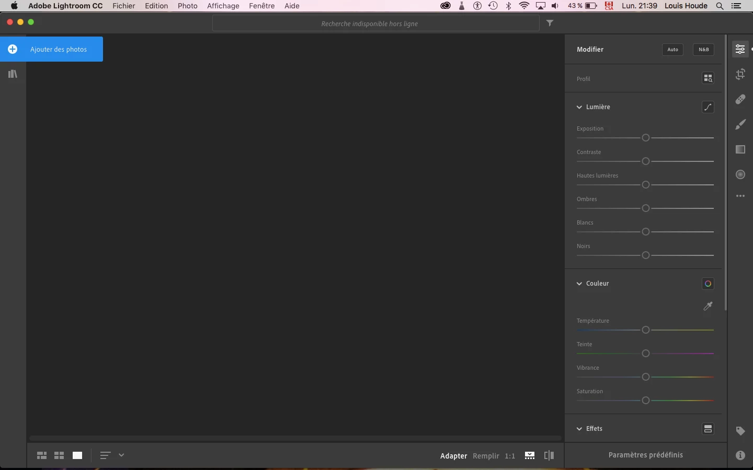Click the Teinte slider handle
The width and height of the screenshot is (753, 470).
tap(646, 354)
